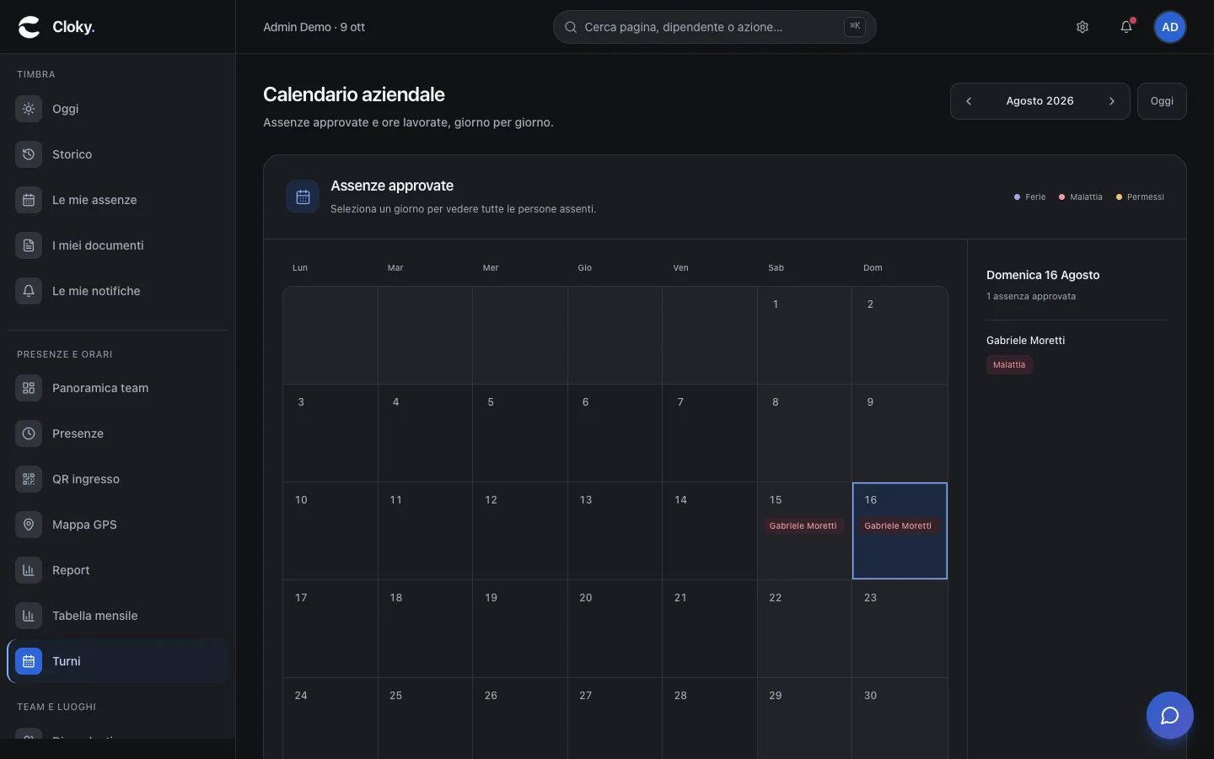
Task: Click the ⌘K shortcut badge
Action: pyautogui.click(x=855, y=26)
